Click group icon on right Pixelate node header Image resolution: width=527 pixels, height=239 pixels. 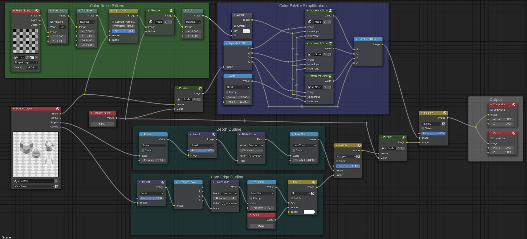(x=404, y=137)
